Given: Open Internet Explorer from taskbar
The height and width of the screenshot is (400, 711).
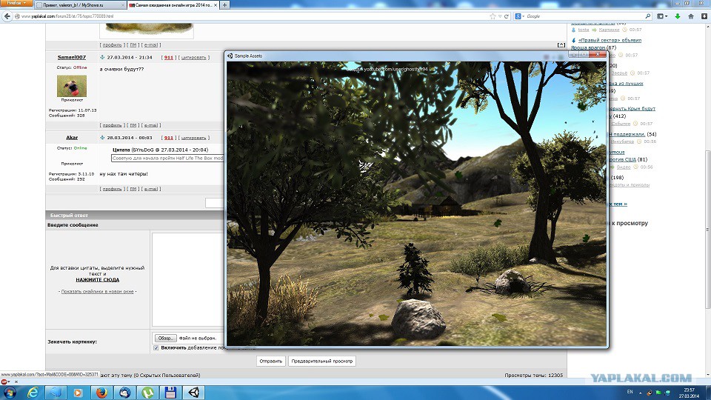Looking at the screenshot, I should pos(33,393).
